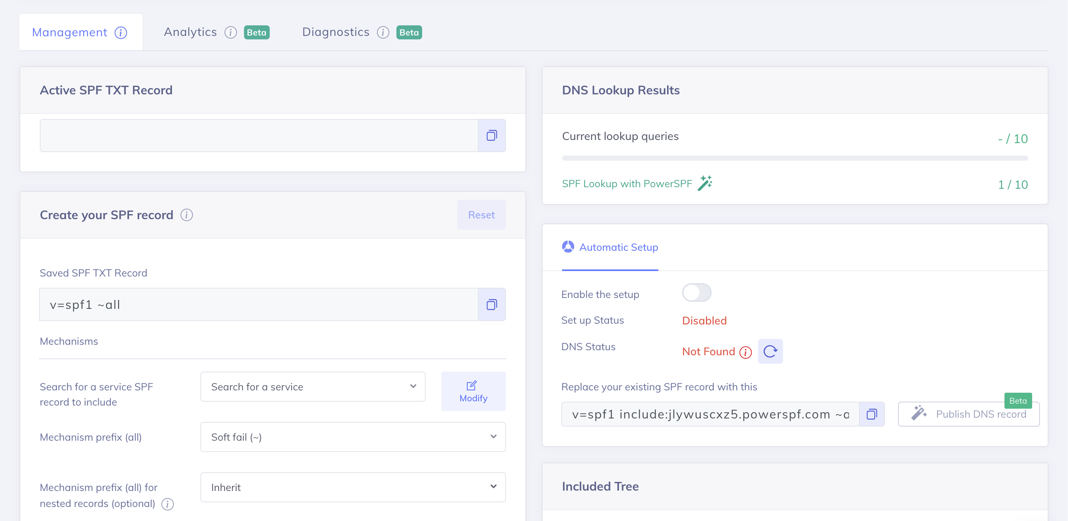Copy the Active SPF TXT Record

point(491,136)
